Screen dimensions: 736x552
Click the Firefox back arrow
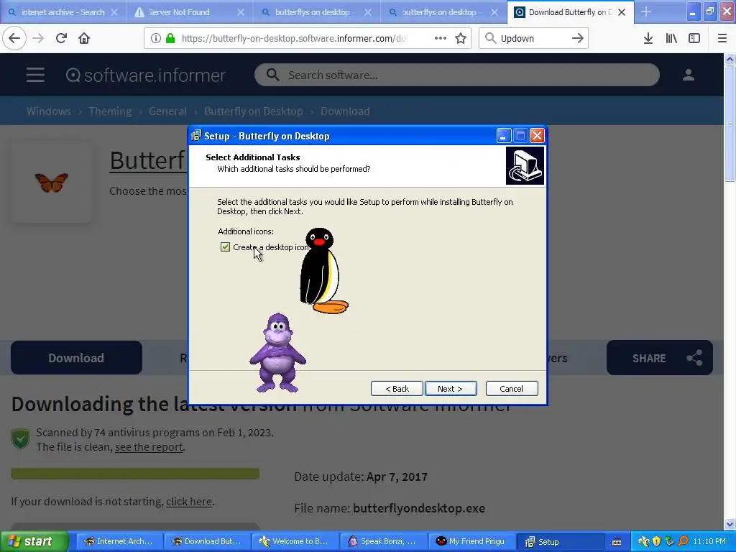(x=14, y=38)
